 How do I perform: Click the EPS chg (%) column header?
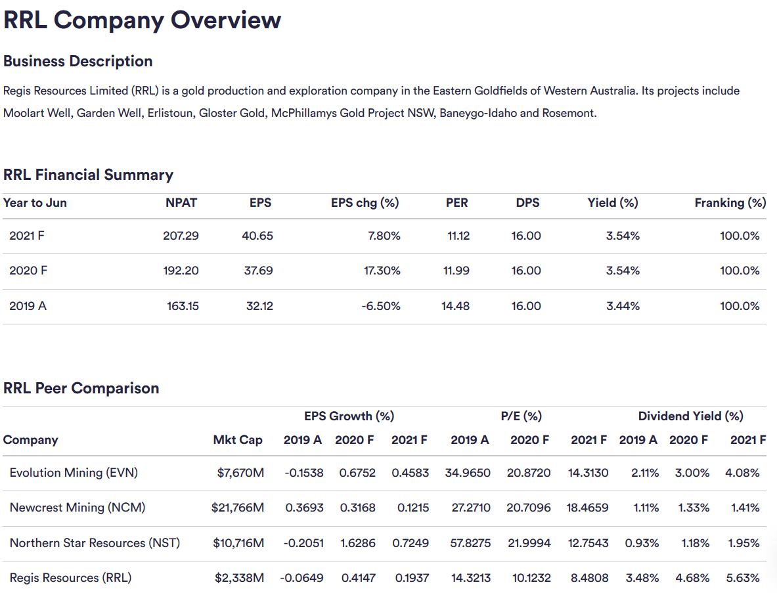(x=365, y=203)
